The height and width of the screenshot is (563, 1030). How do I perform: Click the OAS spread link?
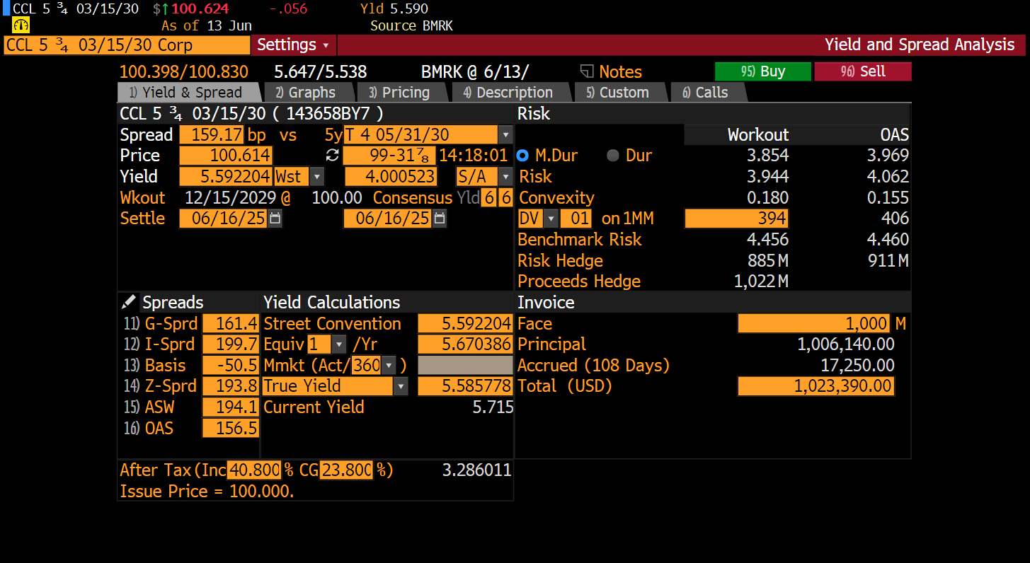coord(149,428)
